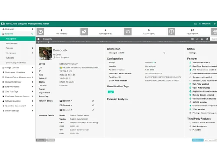217x163 pixels.
Task: Click the BrunoLab avatar photo
Action: click(x=45, y=53)
